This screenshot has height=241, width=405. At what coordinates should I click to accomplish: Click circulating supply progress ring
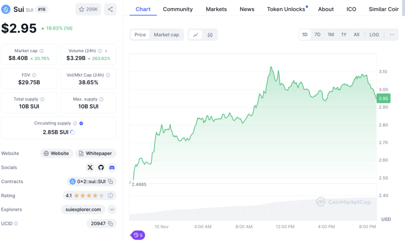tap(73, 132)
